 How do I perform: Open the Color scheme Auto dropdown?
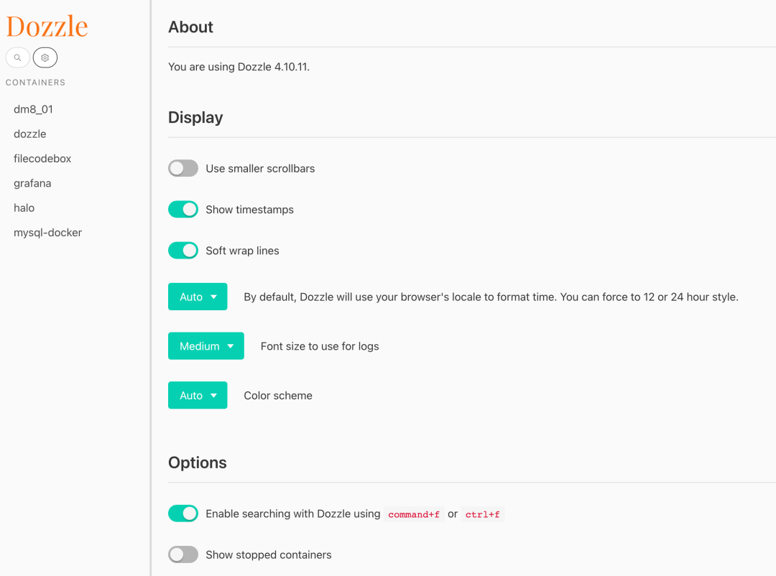(x=198, y=396)
